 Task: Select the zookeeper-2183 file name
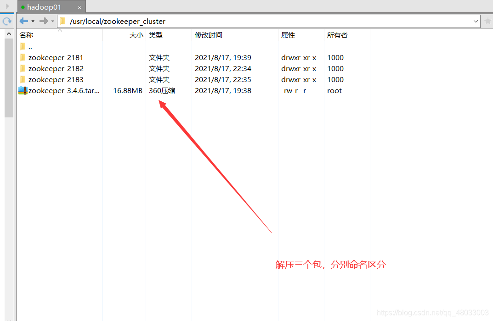56,80
